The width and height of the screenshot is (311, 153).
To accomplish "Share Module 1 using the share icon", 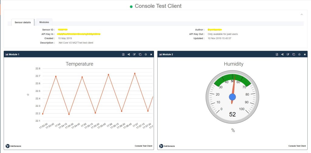I will coord(129,54).
